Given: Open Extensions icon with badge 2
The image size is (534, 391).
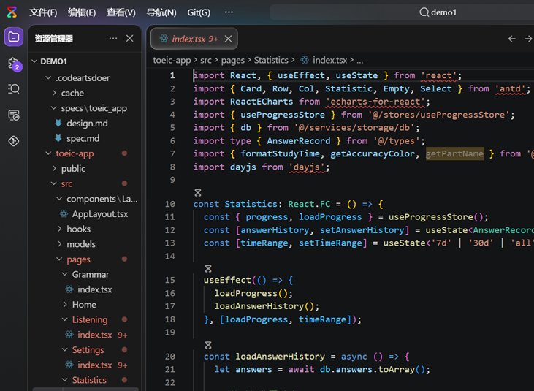Looking at the screenshot, I should (13, 64).
